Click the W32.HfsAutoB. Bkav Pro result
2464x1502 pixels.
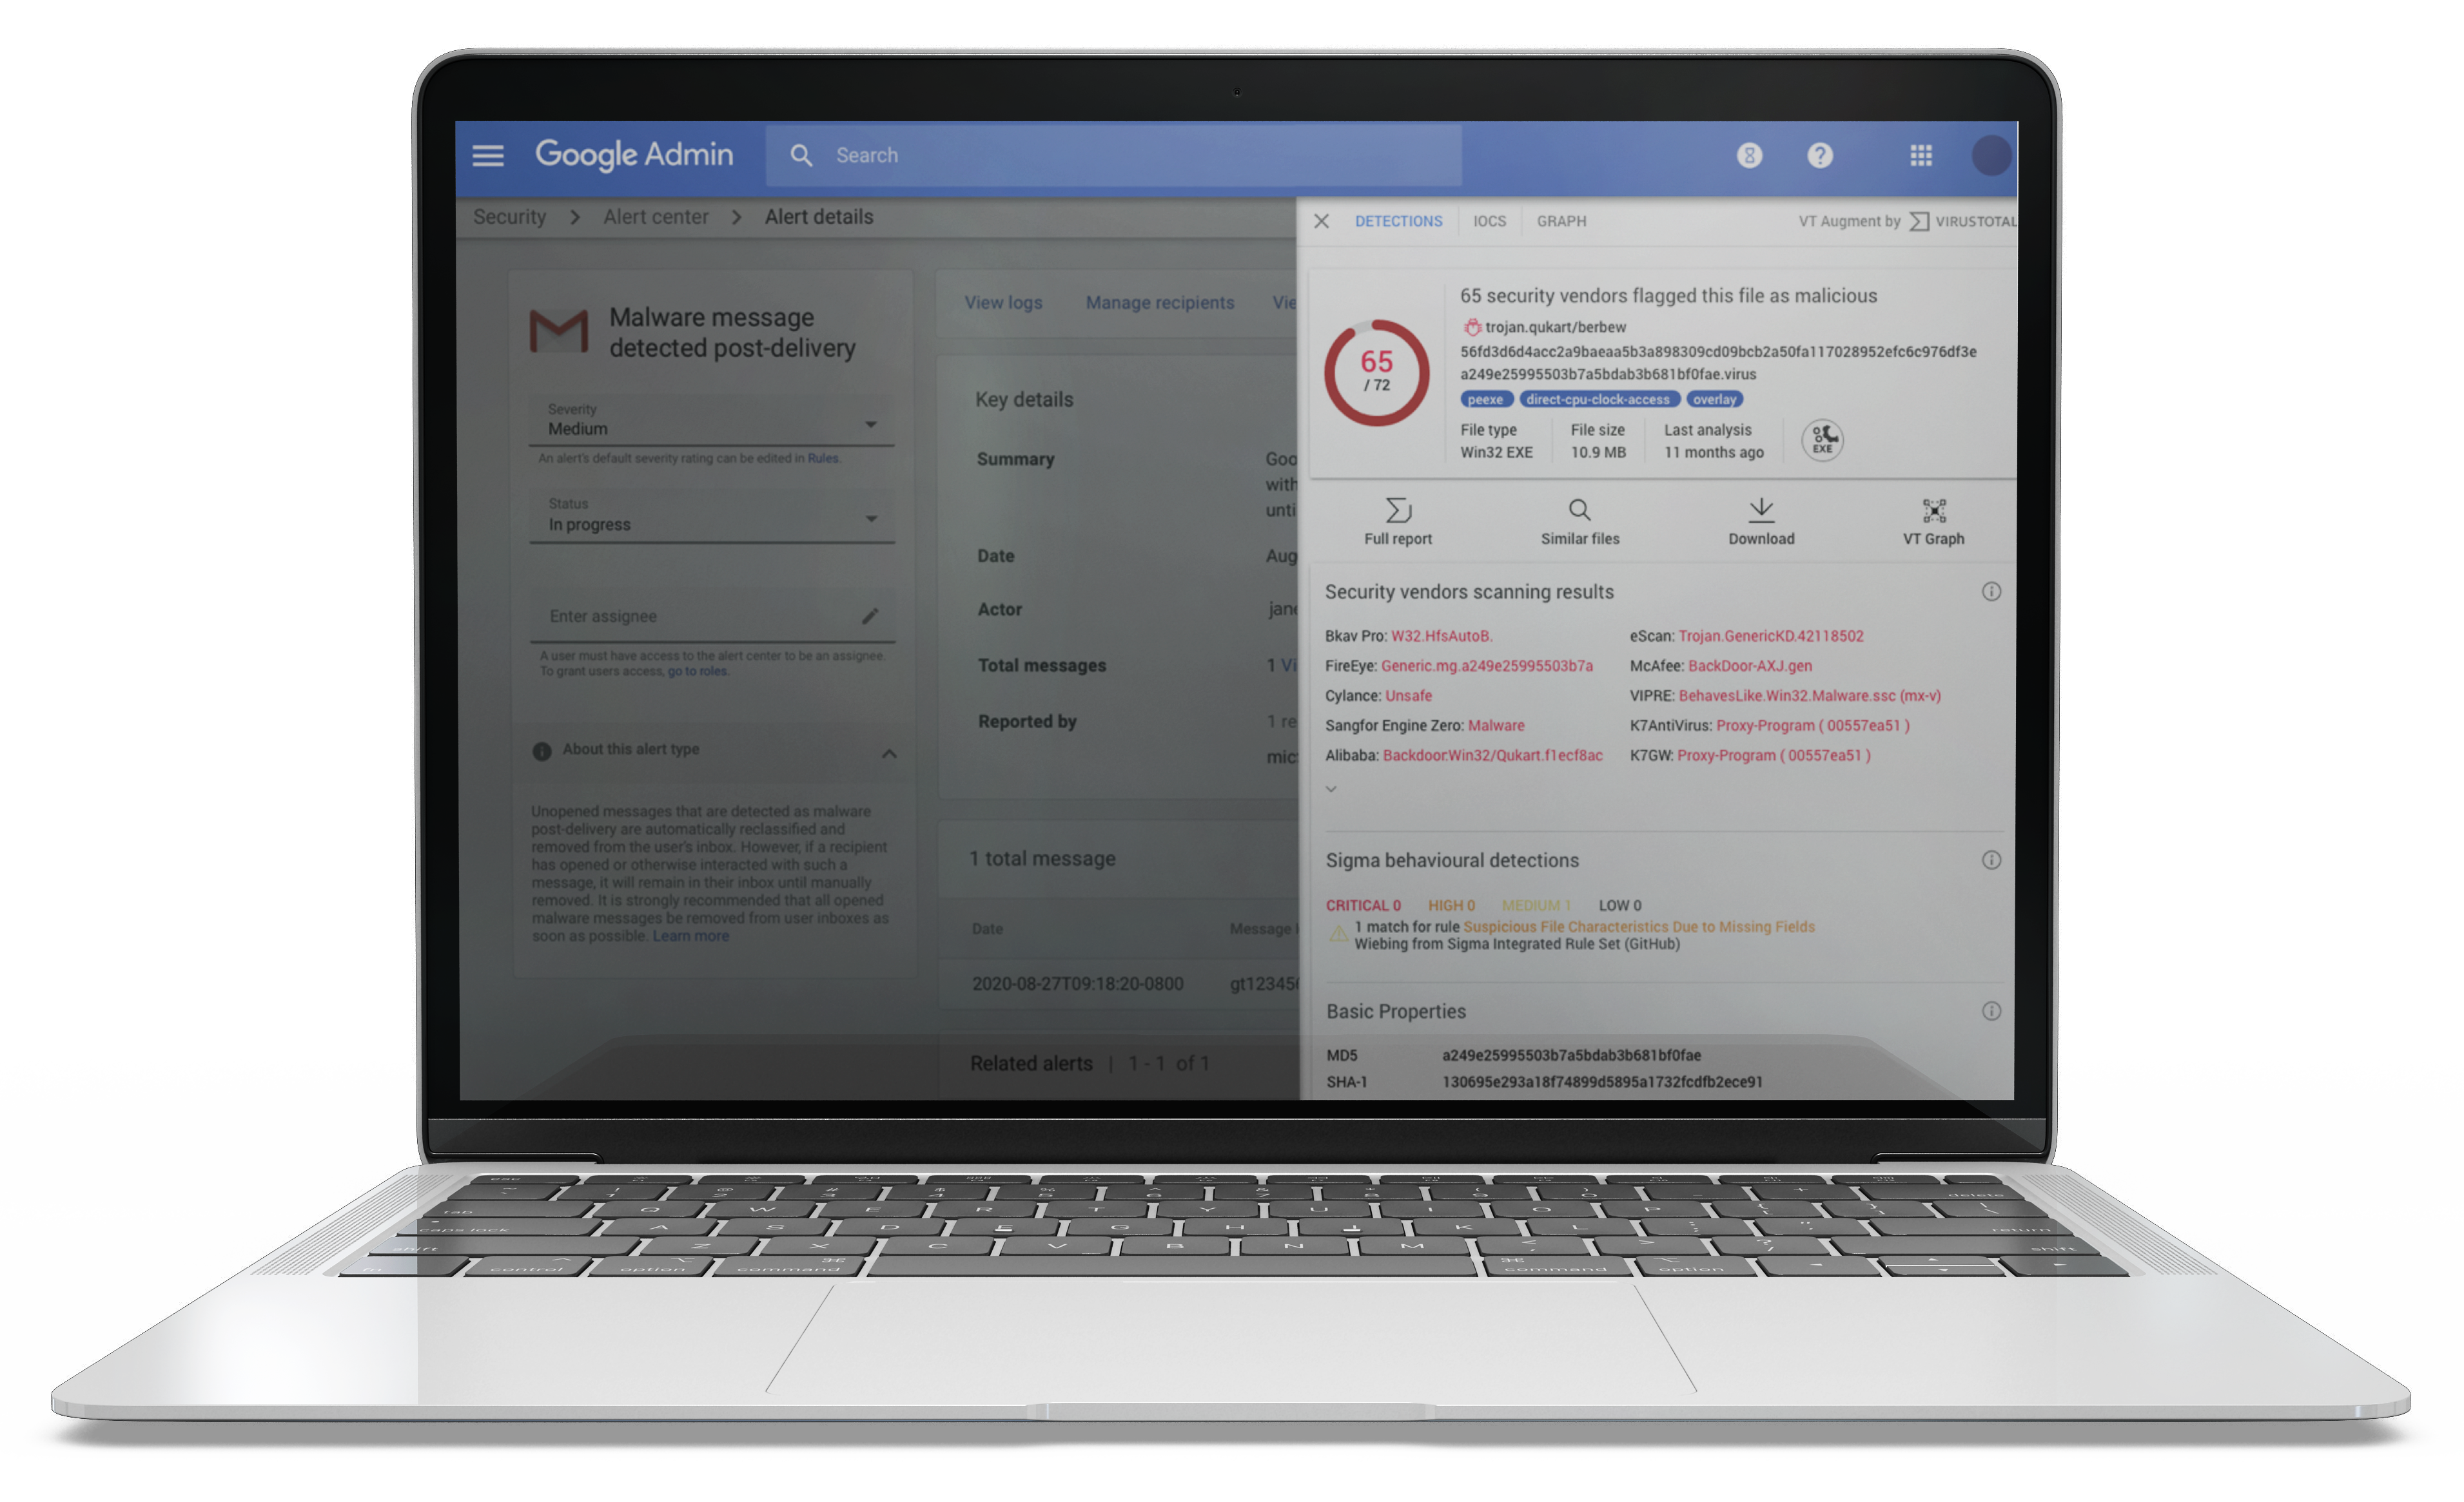click(1441, 635)
